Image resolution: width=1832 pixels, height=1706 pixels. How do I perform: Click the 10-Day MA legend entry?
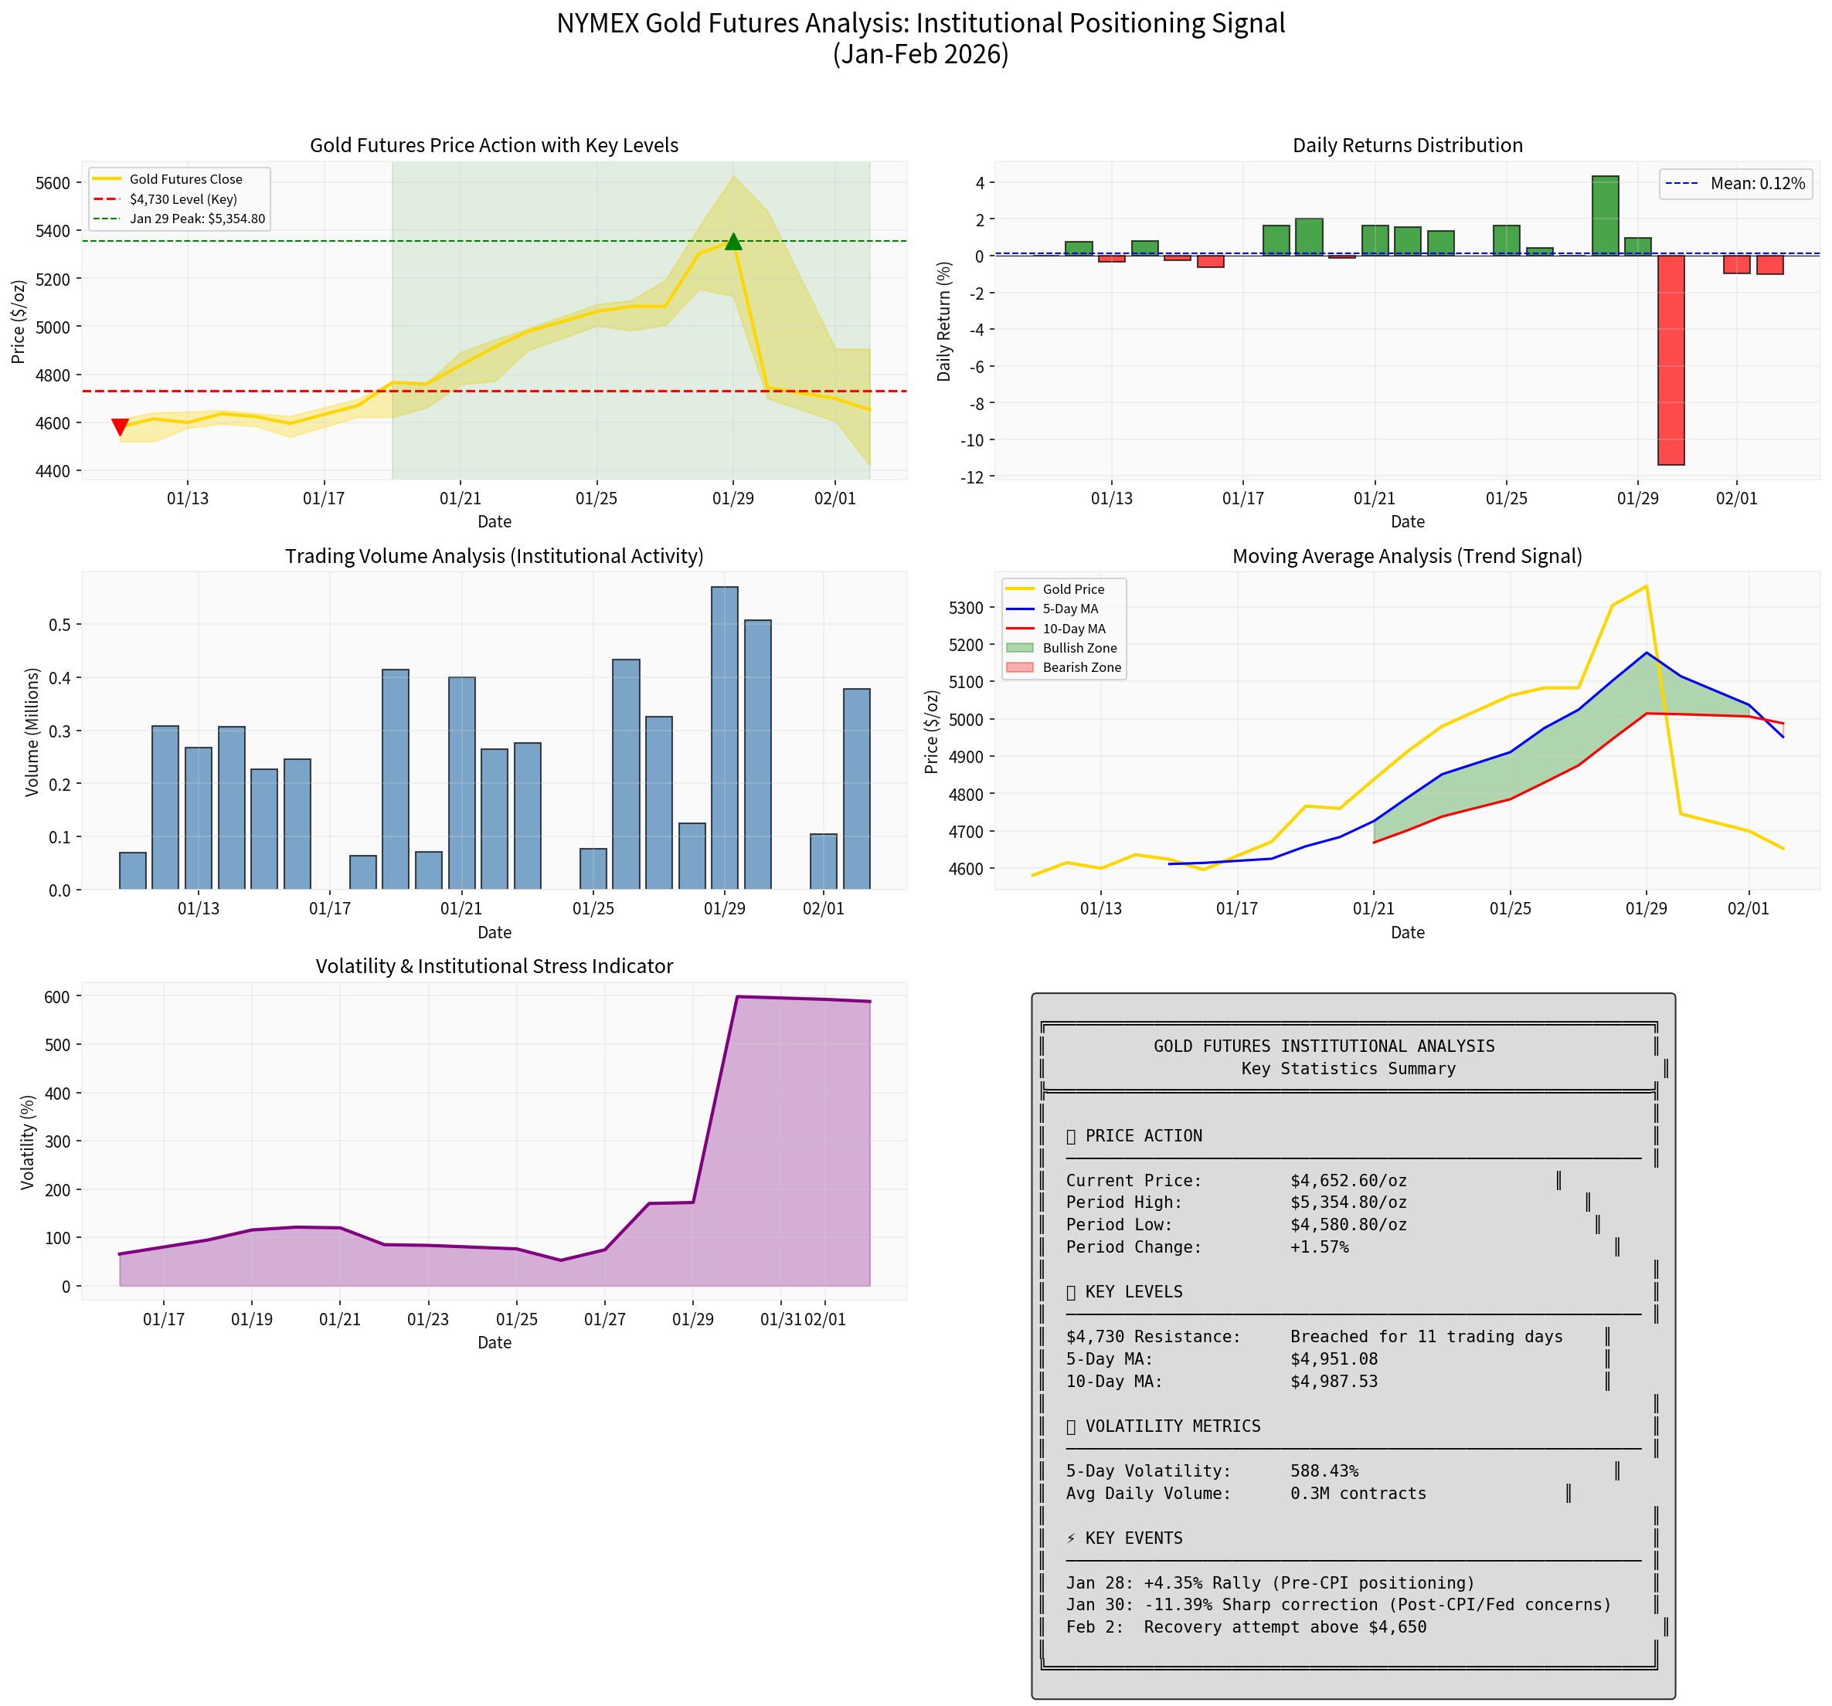[1073, 628]
